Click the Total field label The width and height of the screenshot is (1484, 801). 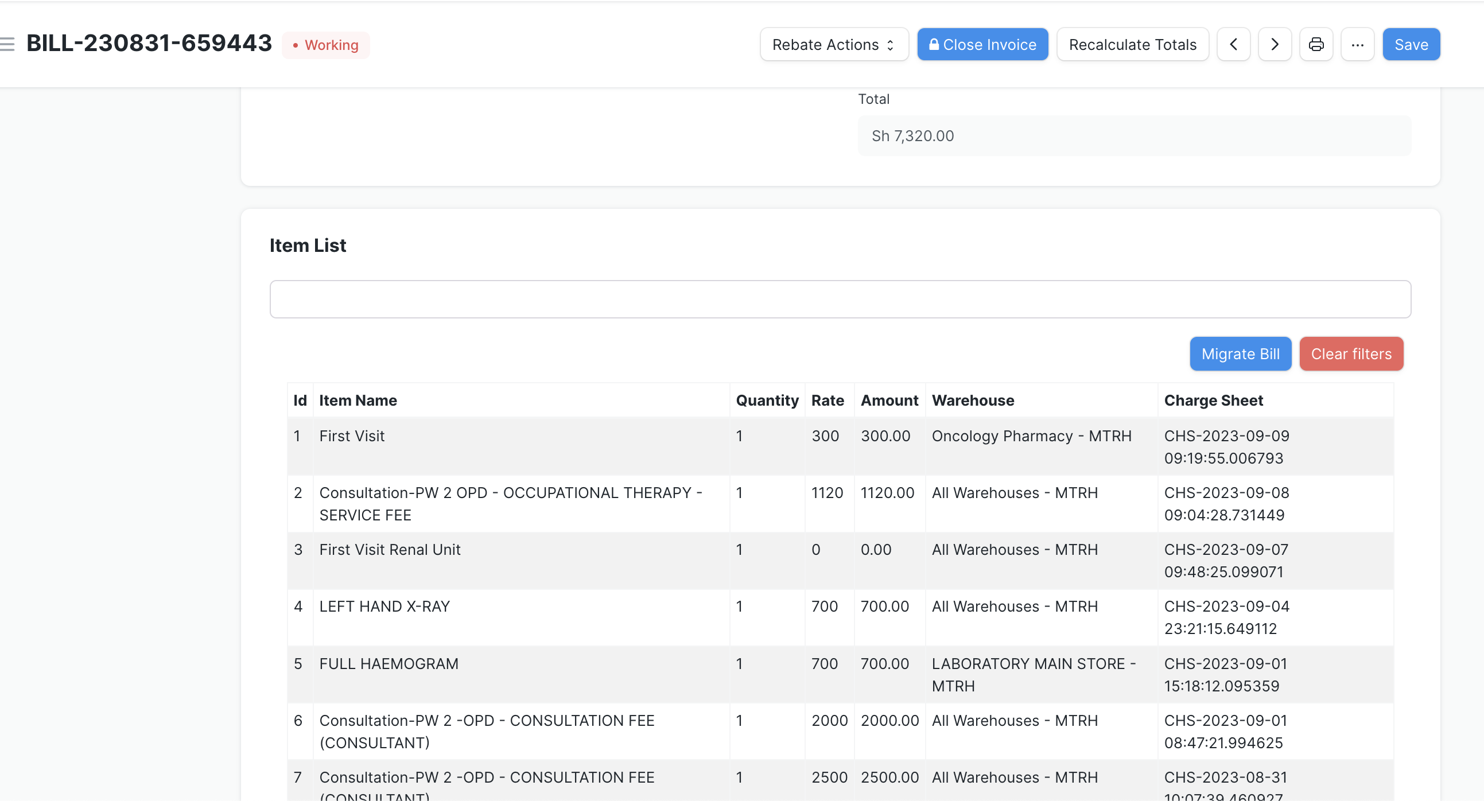pyautogui.click(x=873, y=99)
